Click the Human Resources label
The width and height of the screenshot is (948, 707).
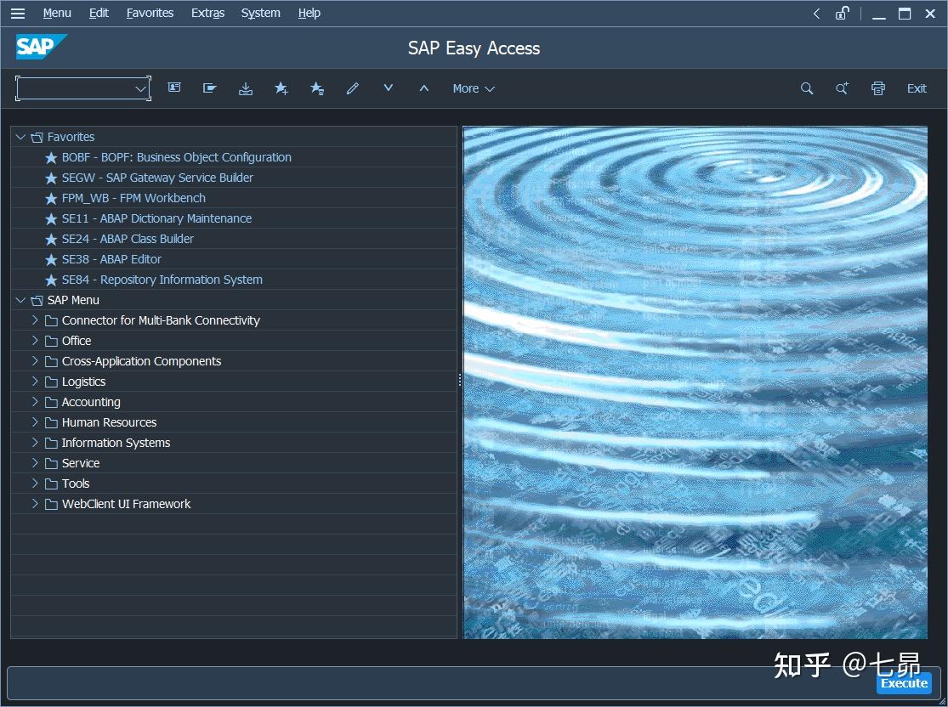pyautogui.click(x=109, y=422)
